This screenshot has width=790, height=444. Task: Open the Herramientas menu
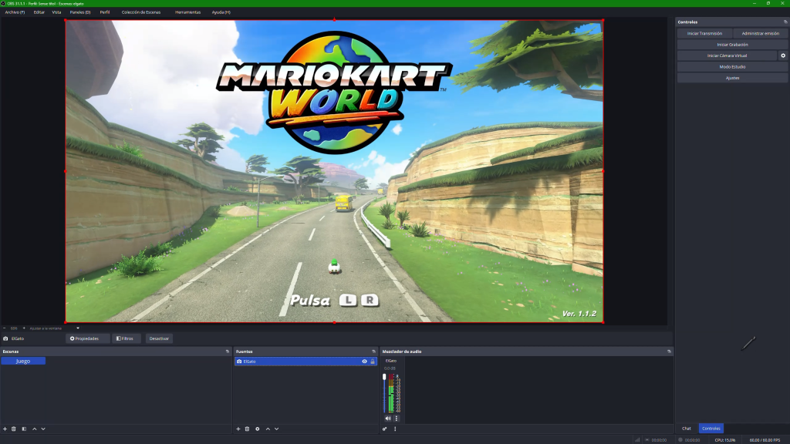(187, 12)
